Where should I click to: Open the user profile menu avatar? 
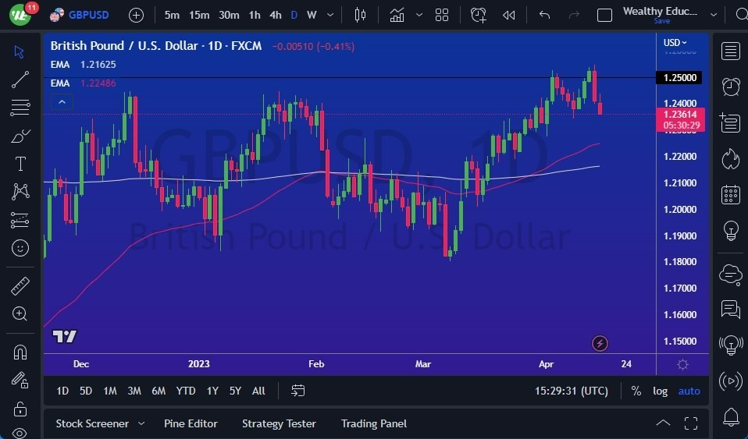(20, 14)
